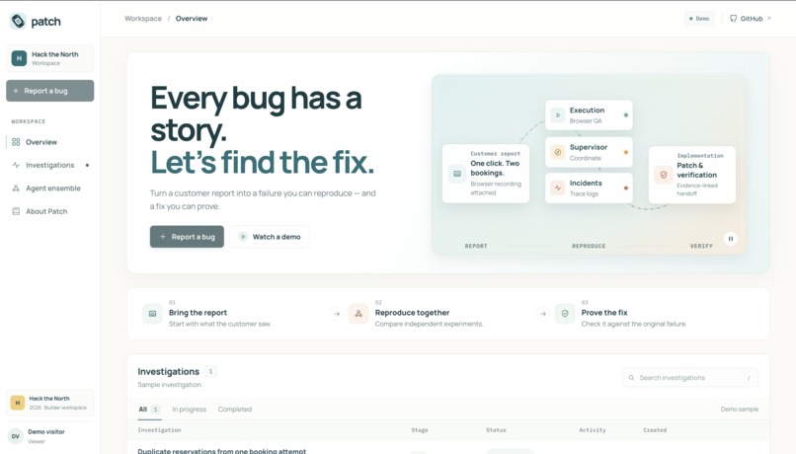The image size is (796, 454).
Task: Click the Overview grid icon
Action: (x=16, y=142)
